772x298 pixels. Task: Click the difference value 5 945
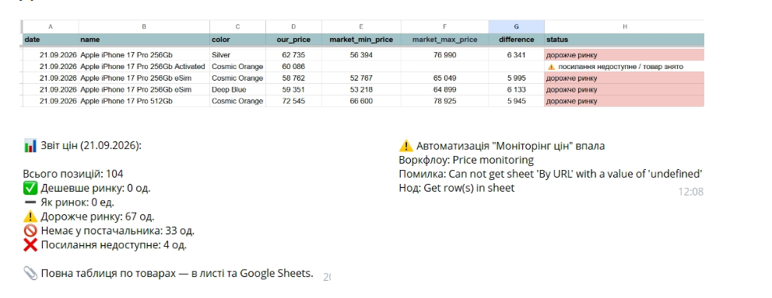pos(516,101)
